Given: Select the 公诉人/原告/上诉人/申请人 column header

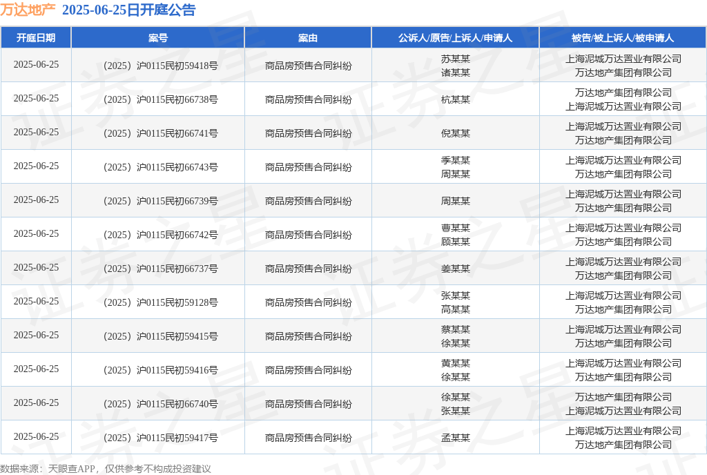Looking at the screenshot, I should point(456,38).
